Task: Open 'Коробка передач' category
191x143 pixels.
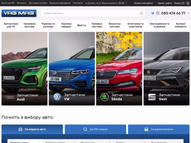Action: (66, 25)
